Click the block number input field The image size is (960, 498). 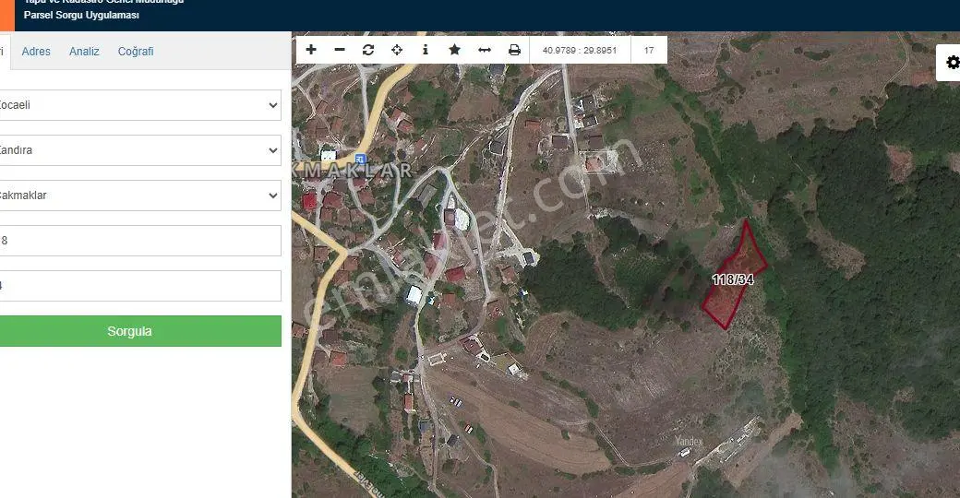click(x=140, y=241)
